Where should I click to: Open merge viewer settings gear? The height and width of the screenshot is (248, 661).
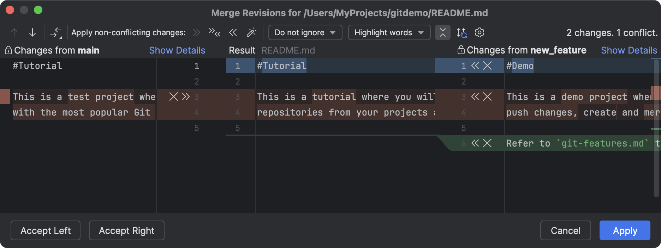click(x=479, y=33)
